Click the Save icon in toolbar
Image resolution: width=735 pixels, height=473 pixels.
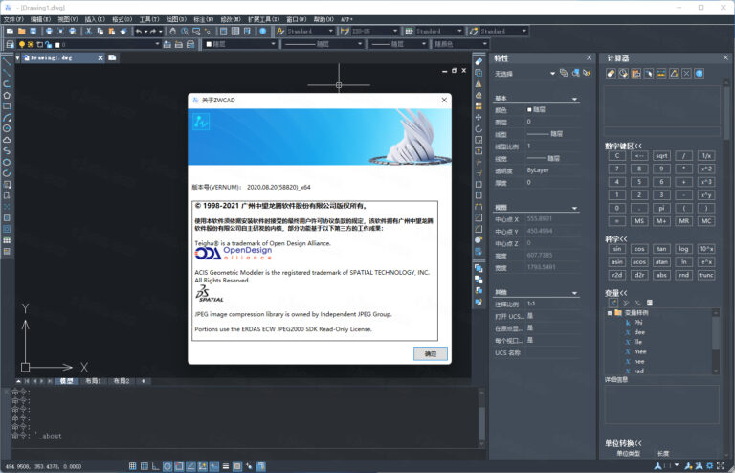coord(33,31)
